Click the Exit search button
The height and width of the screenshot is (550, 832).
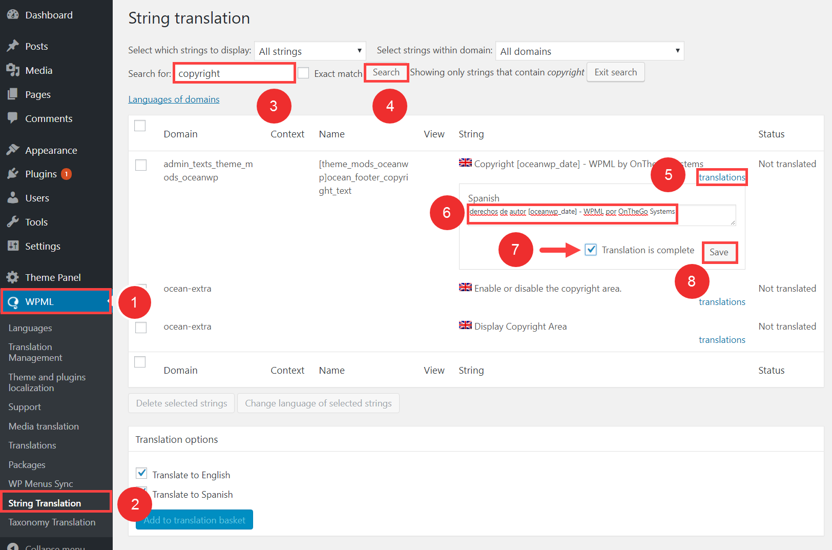(x=616, y=72)
